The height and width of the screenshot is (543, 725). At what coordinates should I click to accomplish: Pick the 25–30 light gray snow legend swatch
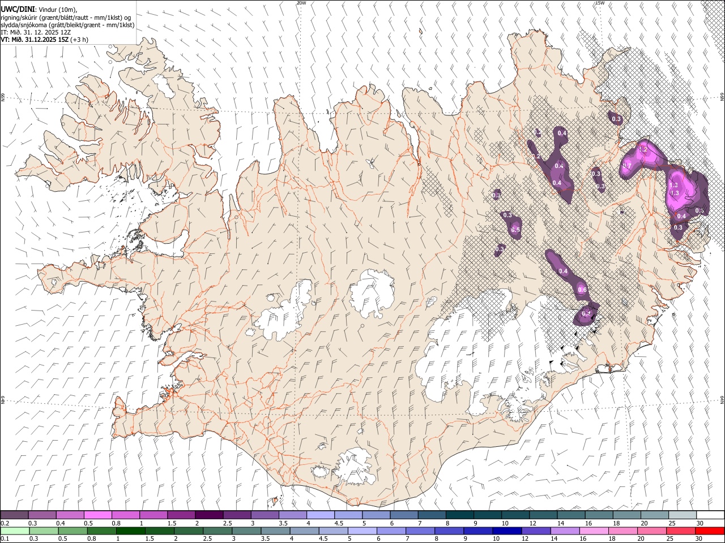(x=683, y=515)
